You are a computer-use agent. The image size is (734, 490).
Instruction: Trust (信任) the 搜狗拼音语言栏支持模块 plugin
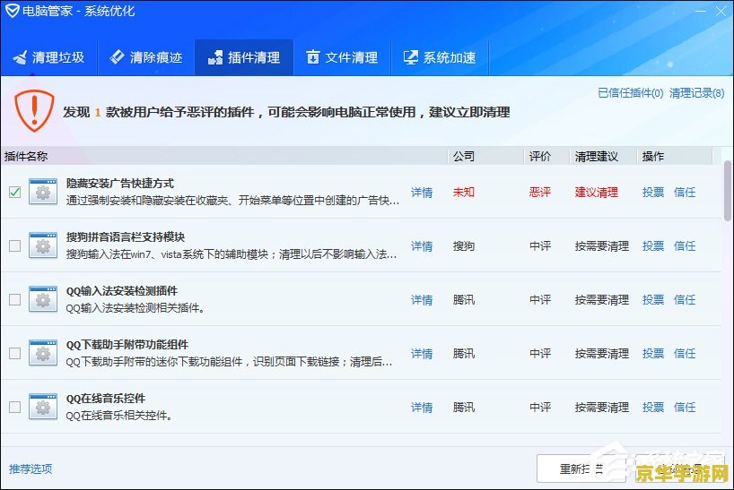[685, 245]
